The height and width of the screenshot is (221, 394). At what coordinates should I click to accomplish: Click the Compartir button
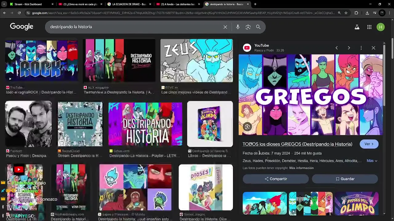coord(275,179)
